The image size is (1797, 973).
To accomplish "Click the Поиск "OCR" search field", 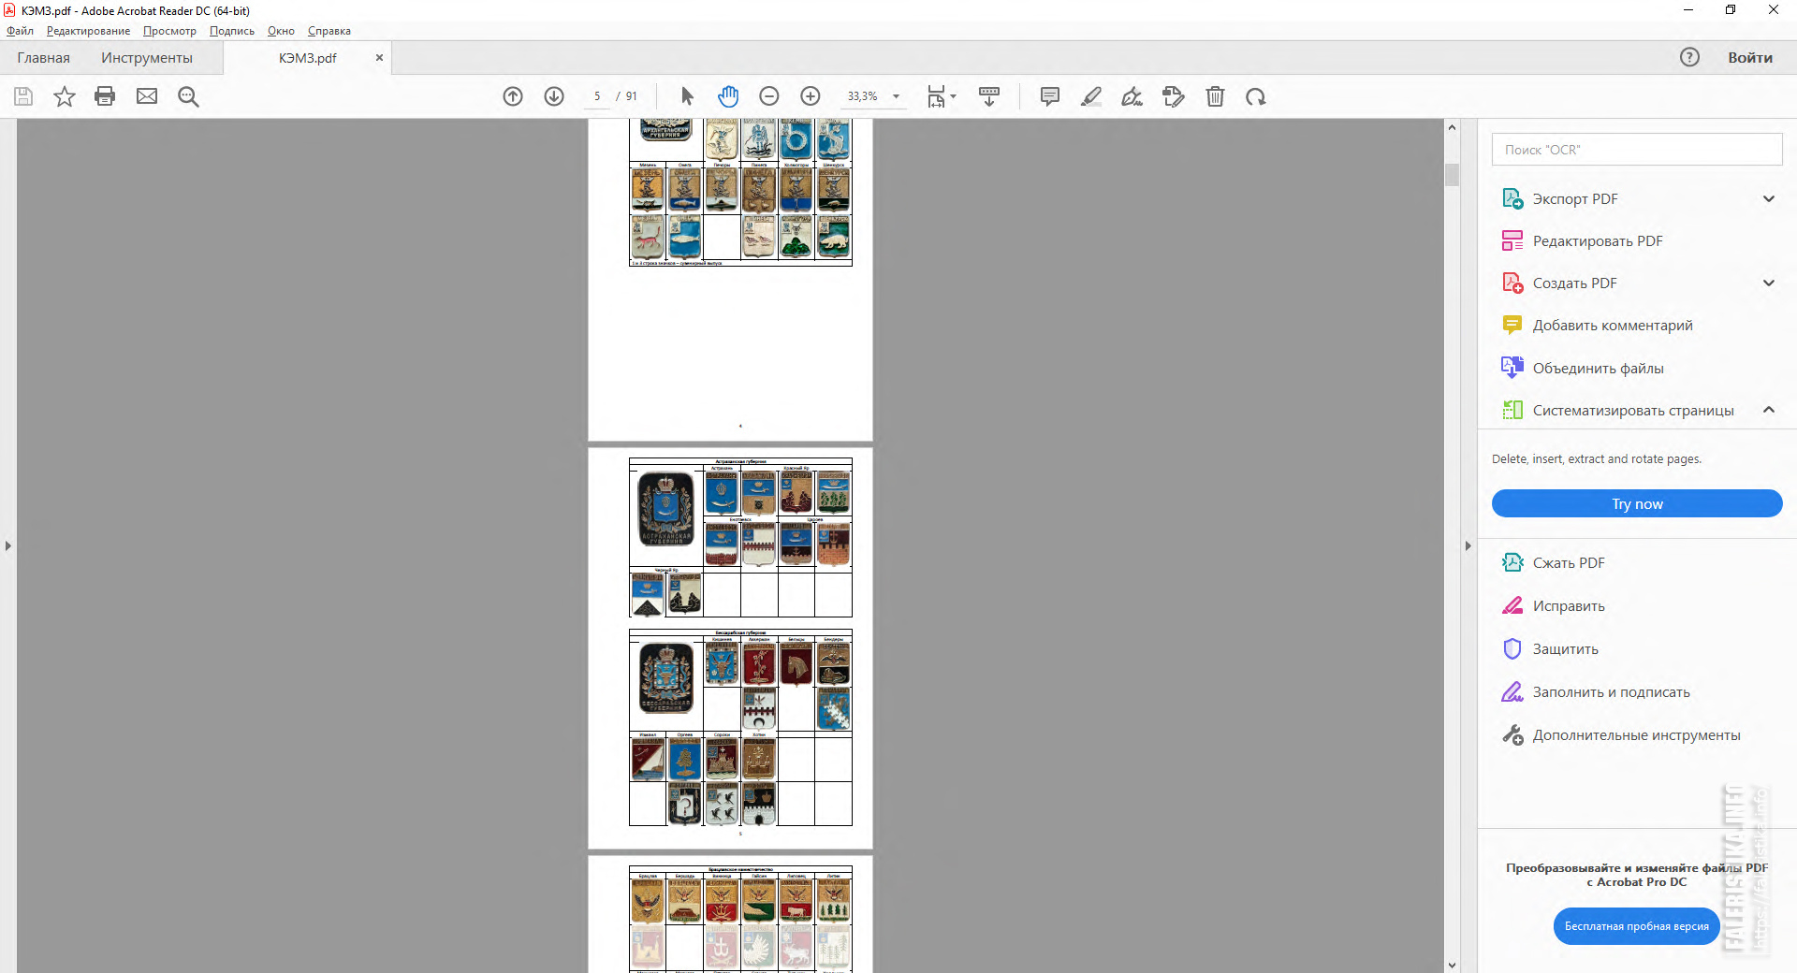I will point(1637,150).
